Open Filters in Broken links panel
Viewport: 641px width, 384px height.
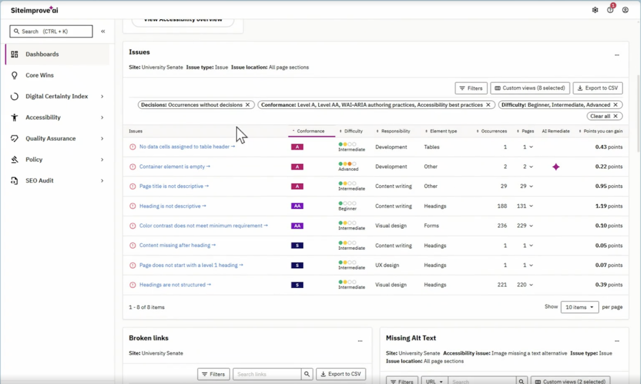pos(214,374)
